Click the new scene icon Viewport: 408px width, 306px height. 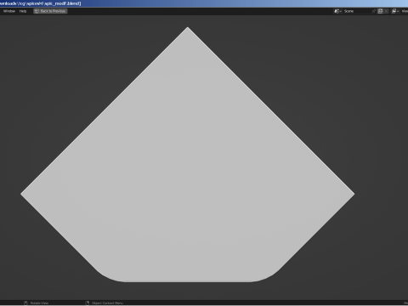[x=380, y=11]
